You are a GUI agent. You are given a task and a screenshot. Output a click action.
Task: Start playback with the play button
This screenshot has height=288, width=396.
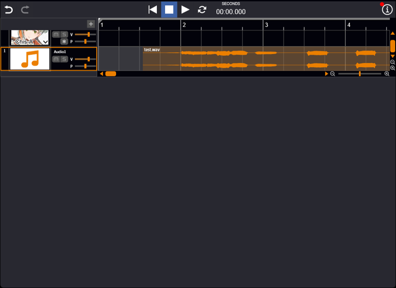click(x=185, y=9)
